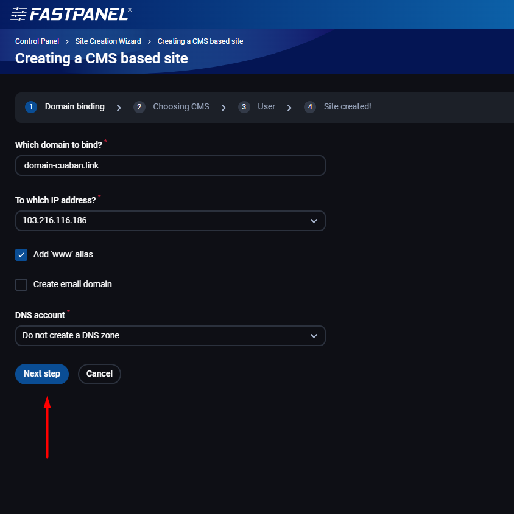Uncheck the Add 'www' alias checkbox
This screenshot has height=514, width=514.
21,255
